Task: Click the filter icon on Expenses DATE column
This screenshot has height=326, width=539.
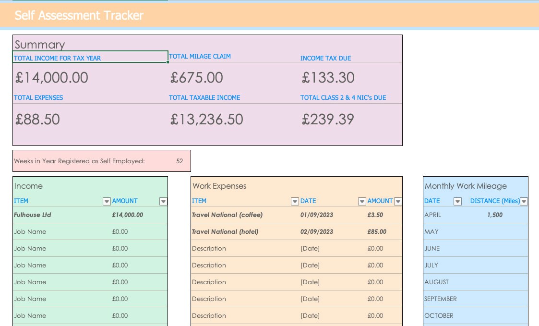Action: pos(362,201)
